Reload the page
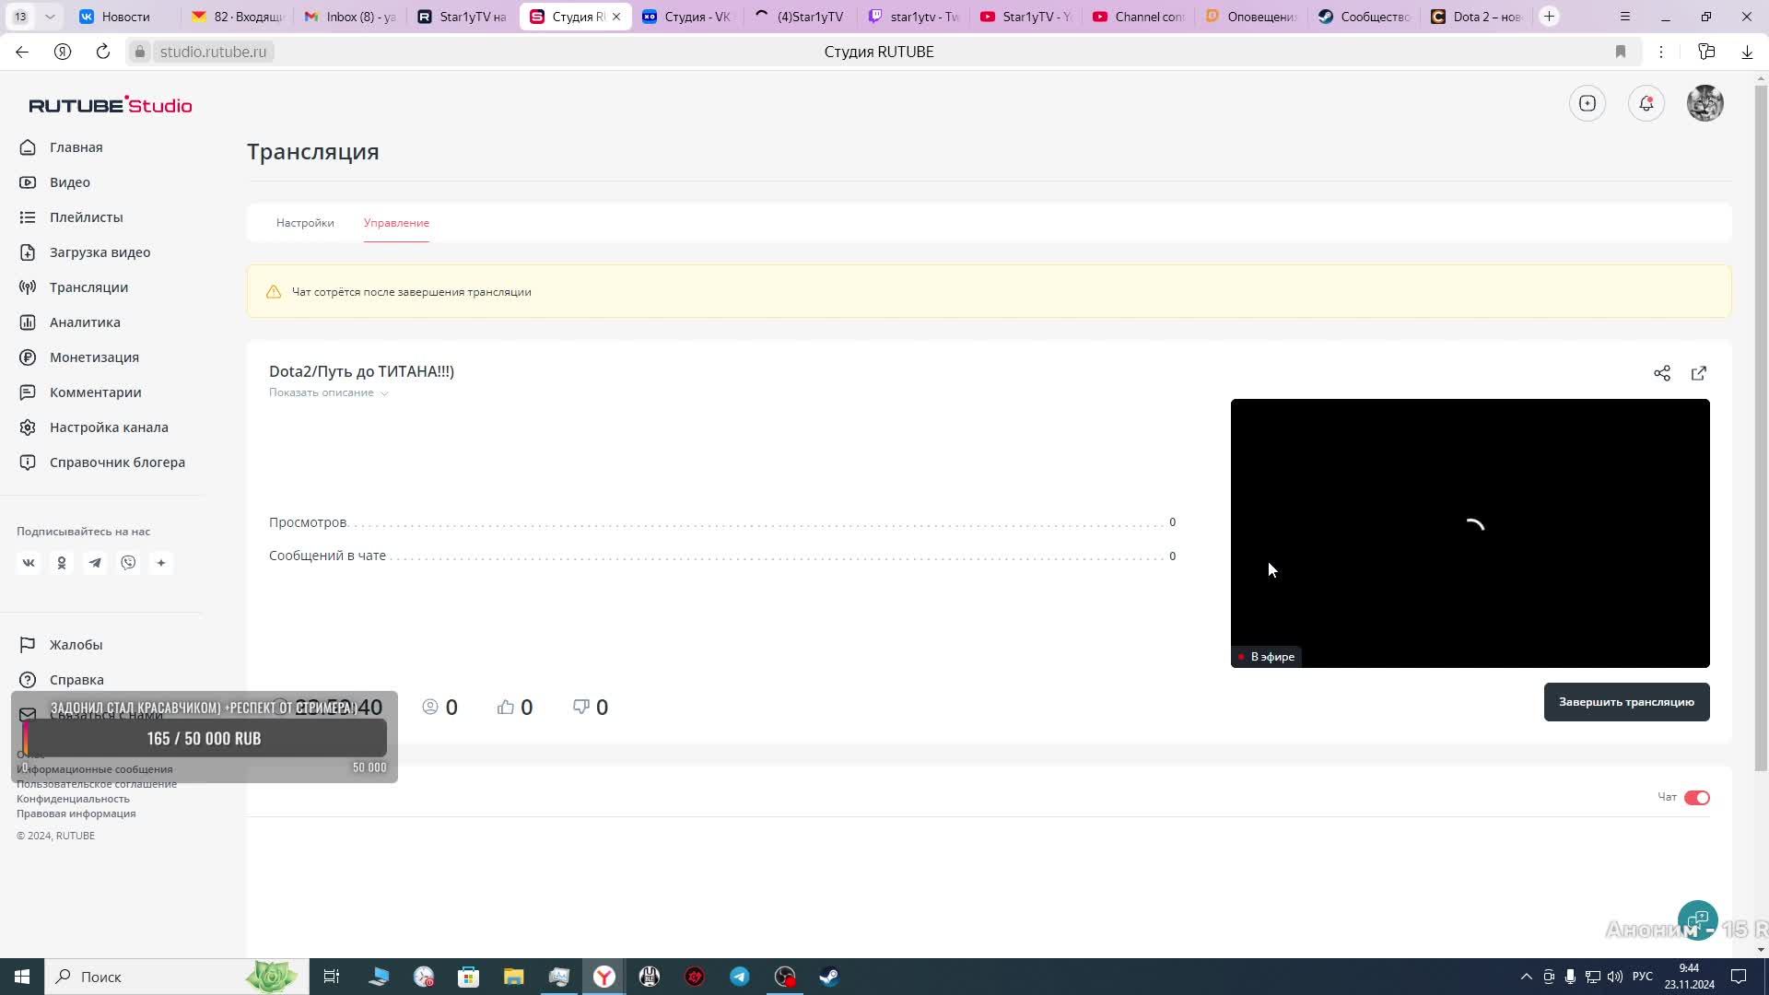 [x=103, y=52]
